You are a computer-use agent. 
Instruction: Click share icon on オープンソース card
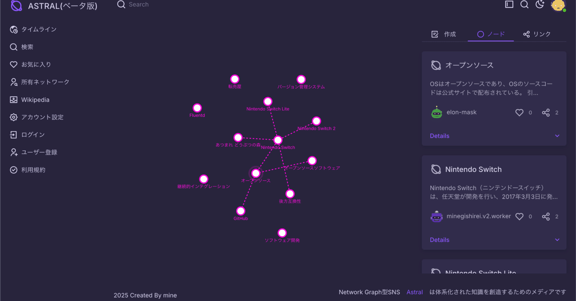pyautogui.click(x=546, y=113)
